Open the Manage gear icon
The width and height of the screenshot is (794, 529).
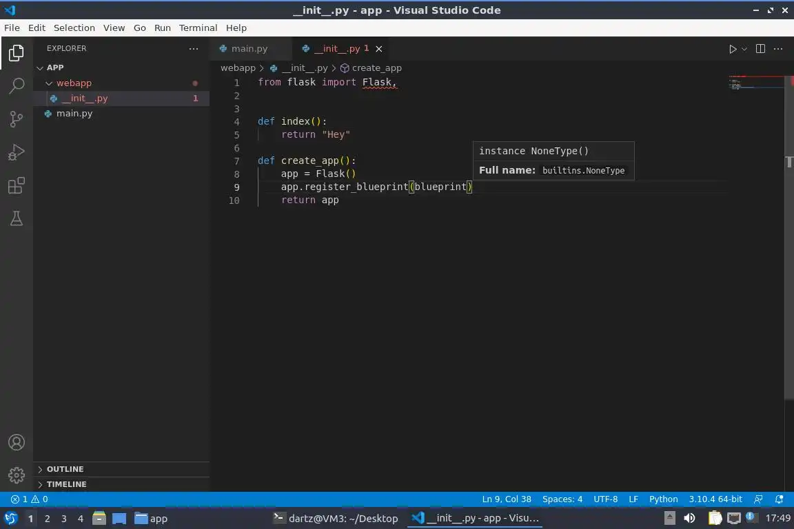tap(17, 475)
